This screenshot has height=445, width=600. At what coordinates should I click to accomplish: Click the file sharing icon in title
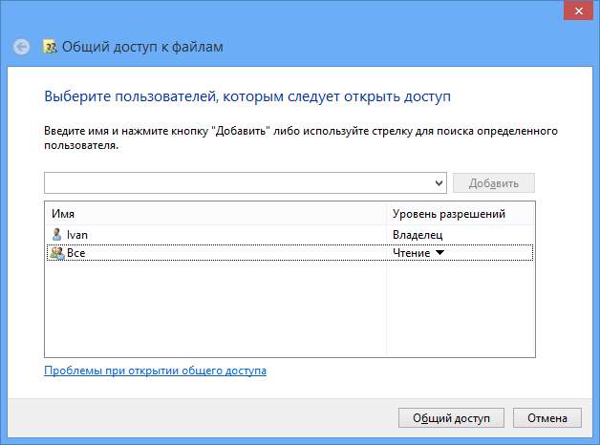tap(50, 47)
